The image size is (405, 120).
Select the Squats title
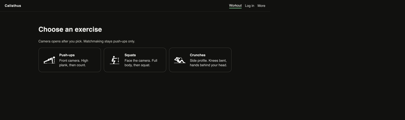(x=130, y=55)
